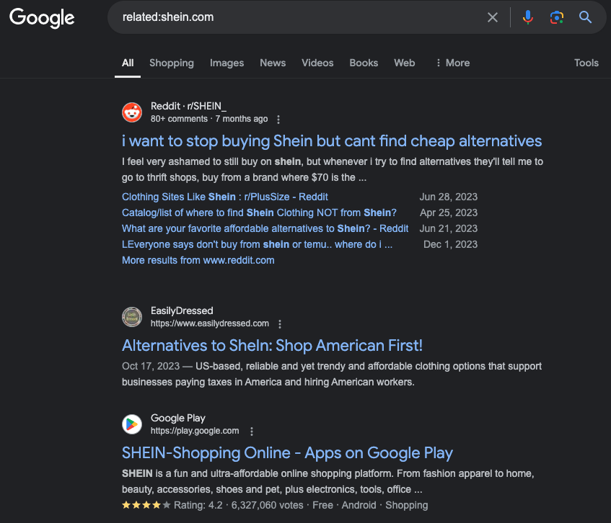Open 'Alternatives to SheIn: Shop American First!' link
611x523 pixels.
[x=272, y=345]
